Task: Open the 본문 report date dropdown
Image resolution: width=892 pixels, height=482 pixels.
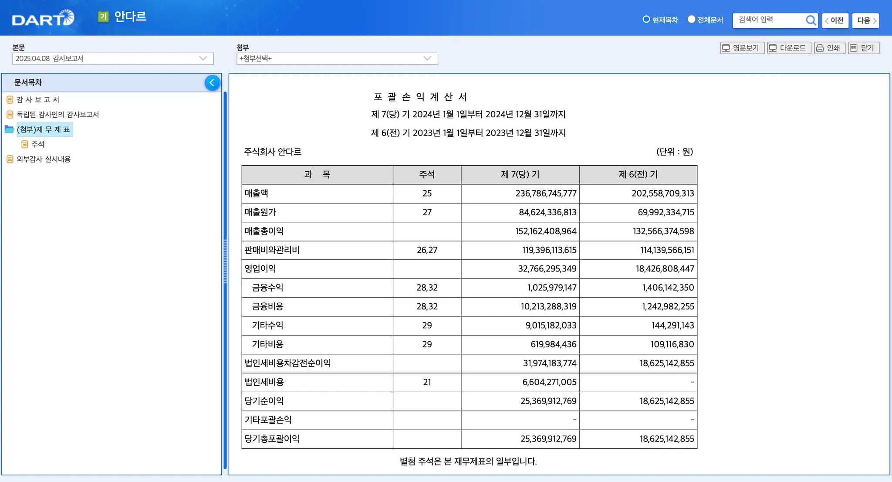Action: point(113,58)
